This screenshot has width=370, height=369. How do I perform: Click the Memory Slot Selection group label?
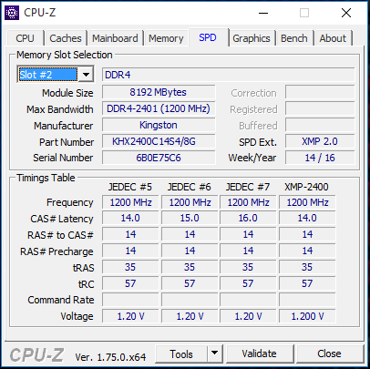click(65, 55)
